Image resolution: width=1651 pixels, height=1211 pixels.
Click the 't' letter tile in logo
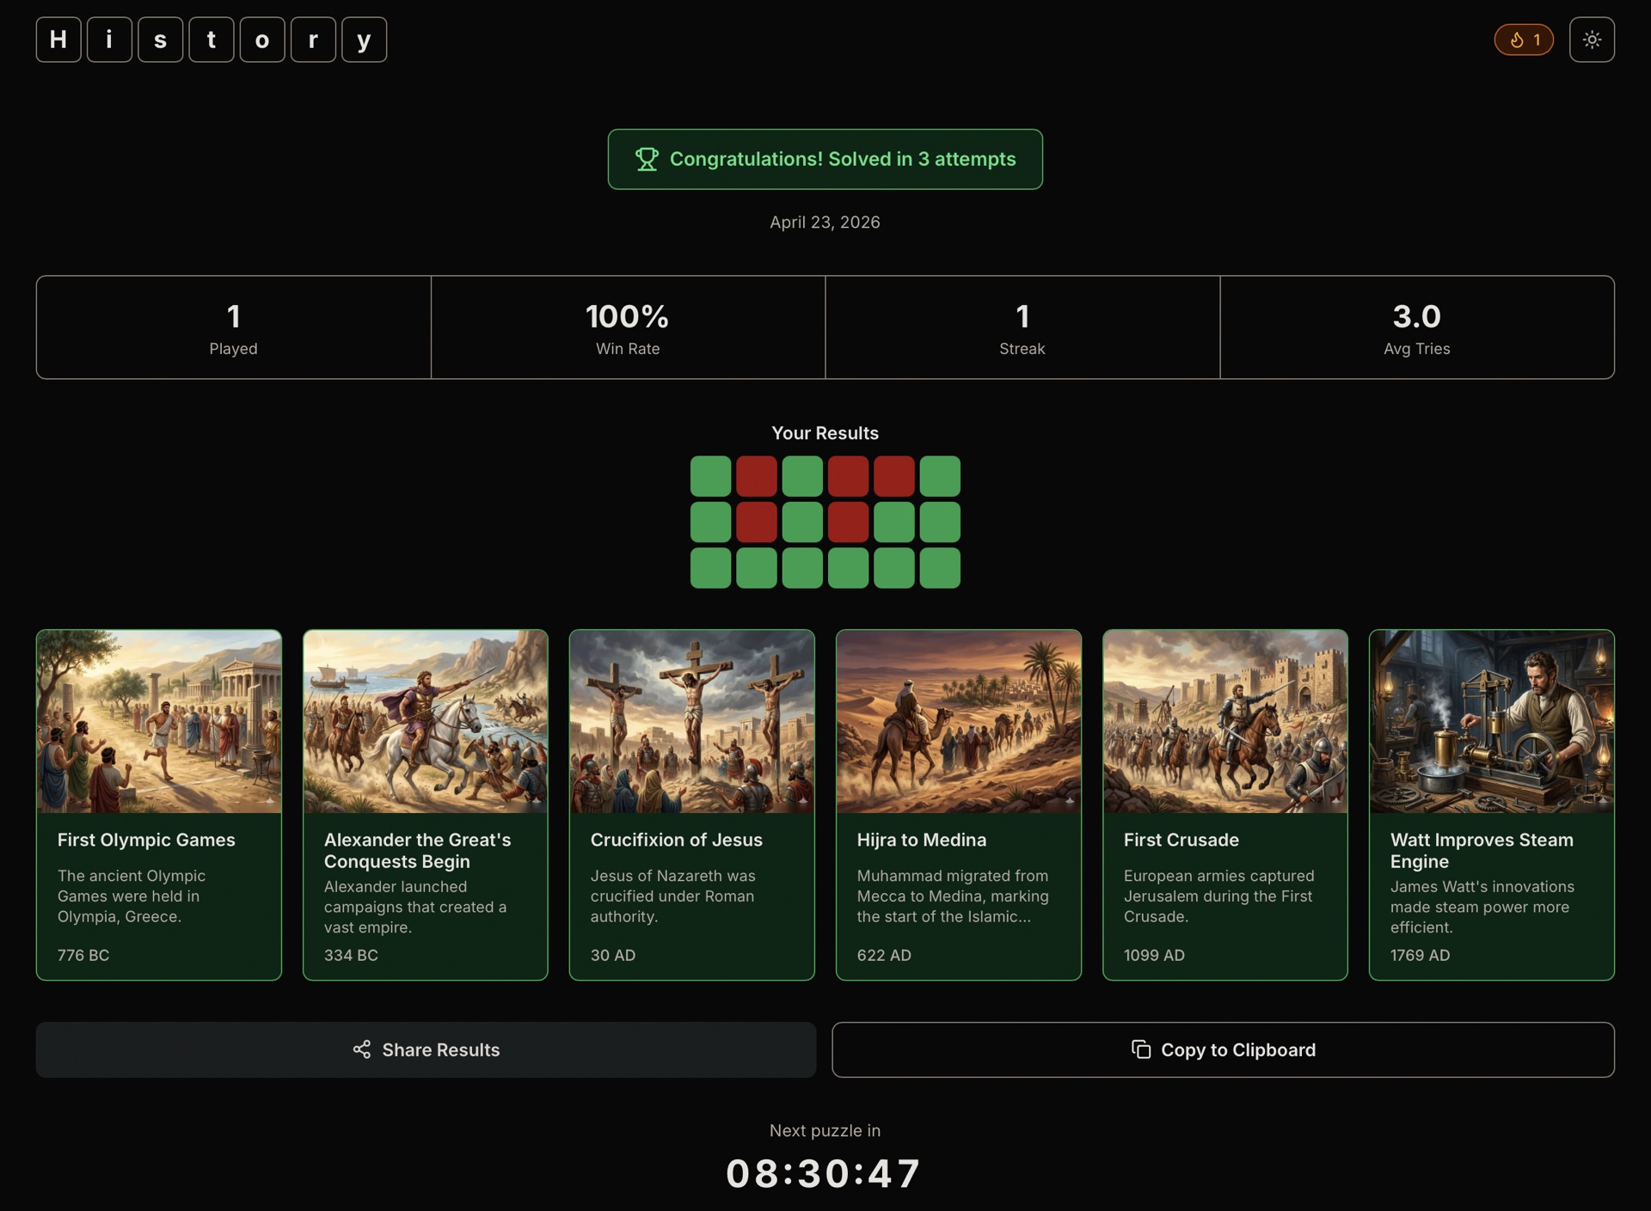pos(212,40)
